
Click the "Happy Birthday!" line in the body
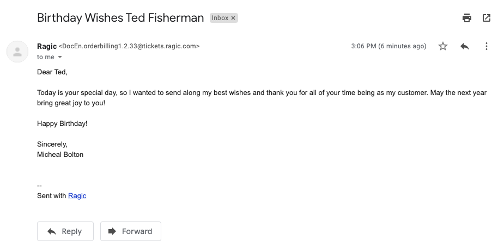coord(62,123)
